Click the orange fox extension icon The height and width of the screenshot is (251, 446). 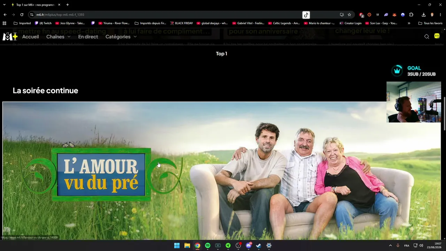[394, 15]
